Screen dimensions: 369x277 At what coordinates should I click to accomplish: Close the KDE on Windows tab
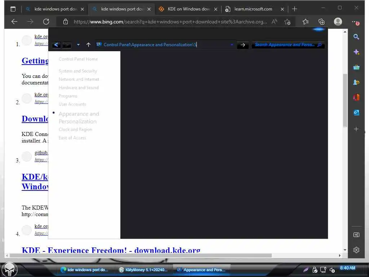point(215,9)
